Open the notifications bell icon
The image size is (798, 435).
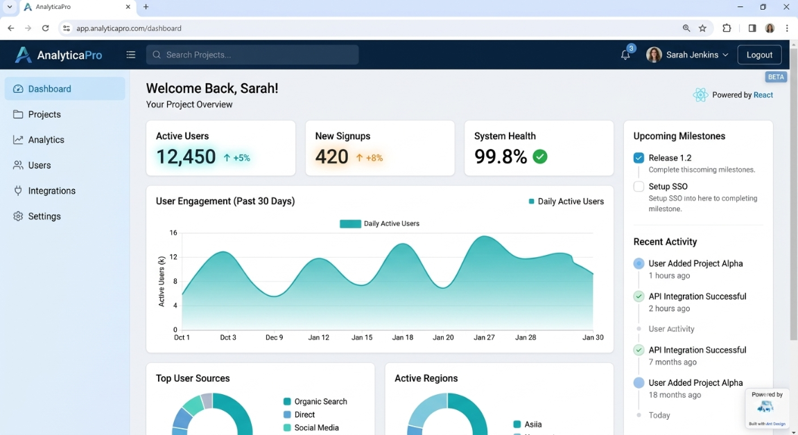[625, 54]
